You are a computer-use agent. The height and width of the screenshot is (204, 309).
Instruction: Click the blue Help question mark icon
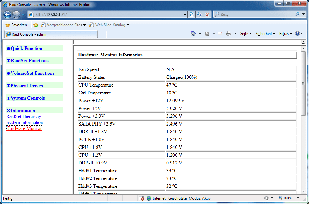click(x=297, y=34)
